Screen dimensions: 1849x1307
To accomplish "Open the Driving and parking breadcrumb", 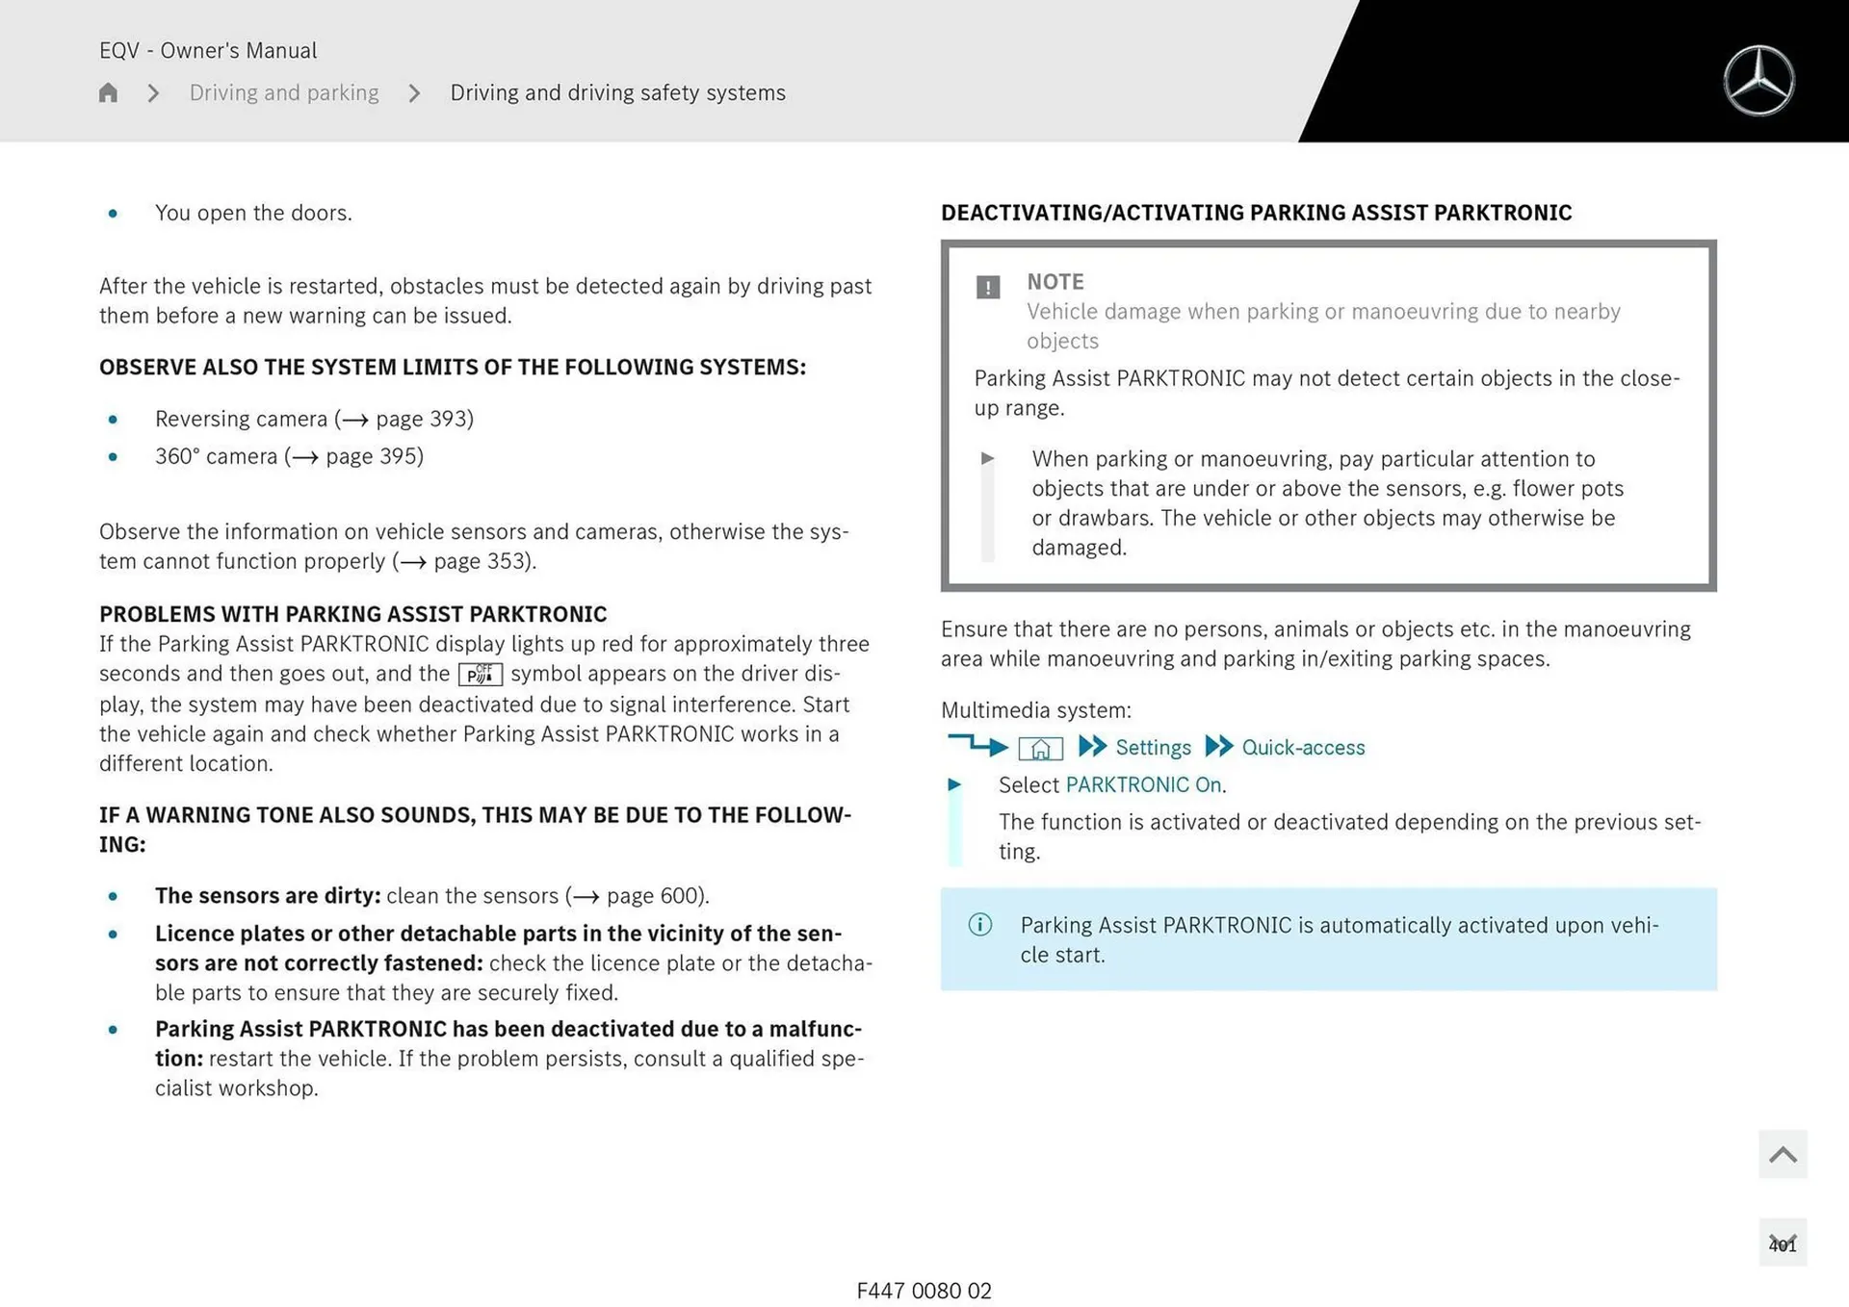I will click(284, 92).
